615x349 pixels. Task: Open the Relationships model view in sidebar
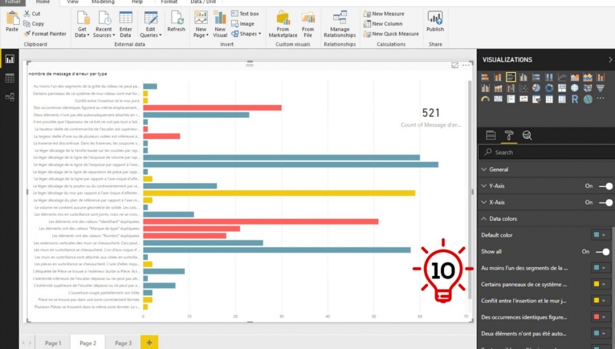[x=10, y=97]
